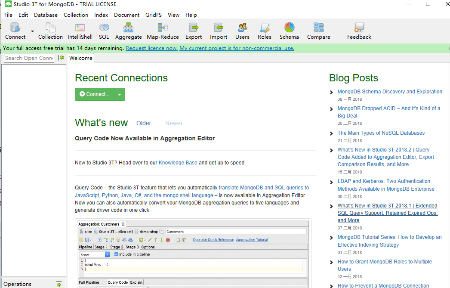Viewport: 450px width, 288px height.
Task: Click the What's new screenshot thumbnail
Action: [x=193, y=254]
